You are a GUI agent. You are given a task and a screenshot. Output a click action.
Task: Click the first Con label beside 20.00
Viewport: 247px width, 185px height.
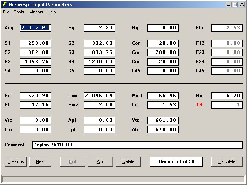pyautogui.click(x=136, y=43)
